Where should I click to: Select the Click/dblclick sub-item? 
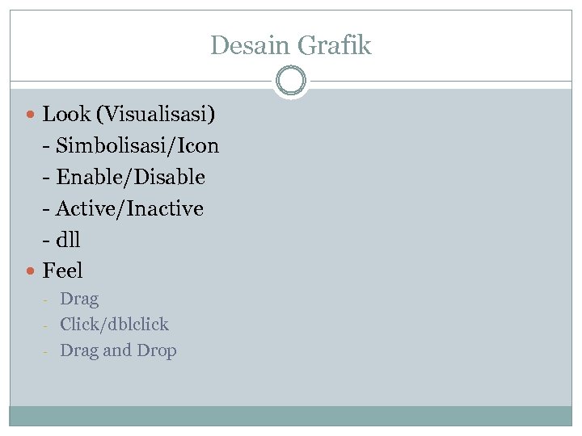[x=114, y=325]
